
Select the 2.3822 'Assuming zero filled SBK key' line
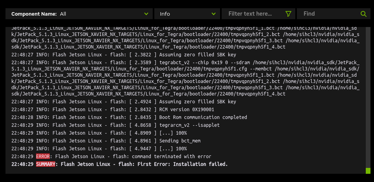(x=124, y=55)
